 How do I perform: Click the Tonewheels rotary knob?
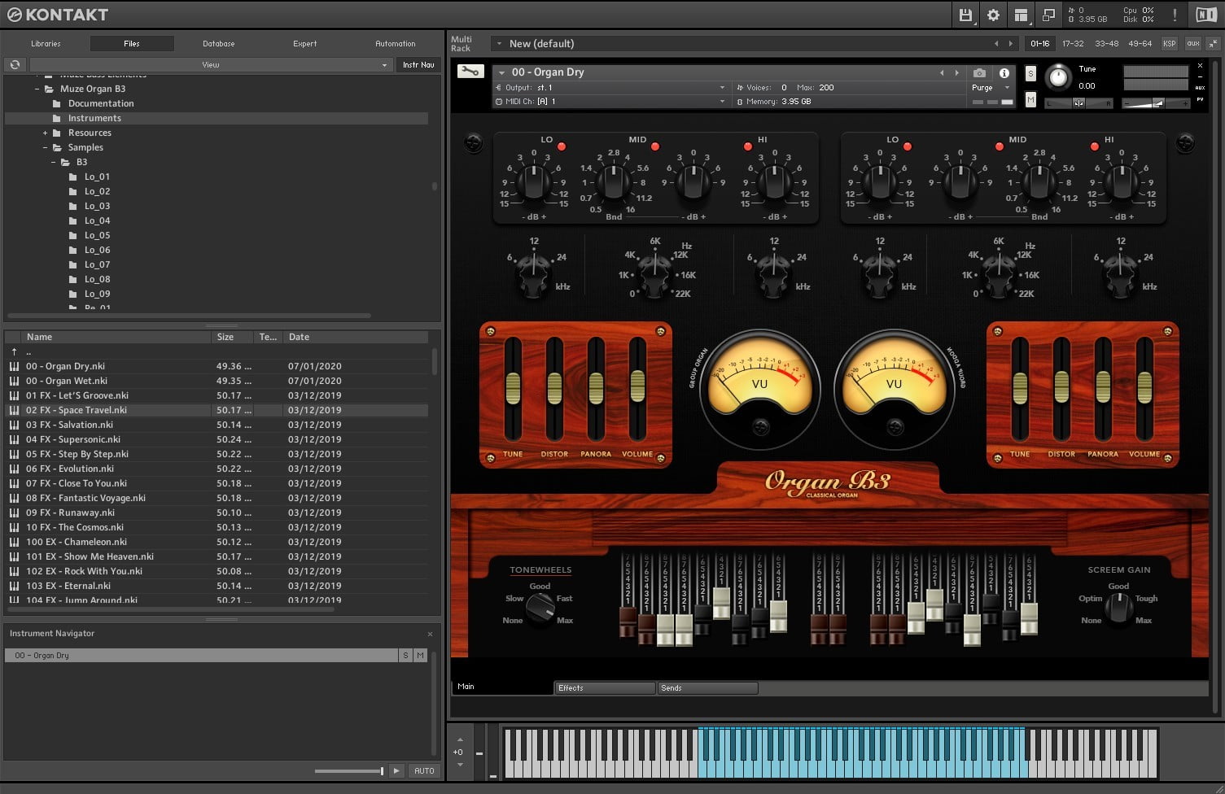point(540,607)
